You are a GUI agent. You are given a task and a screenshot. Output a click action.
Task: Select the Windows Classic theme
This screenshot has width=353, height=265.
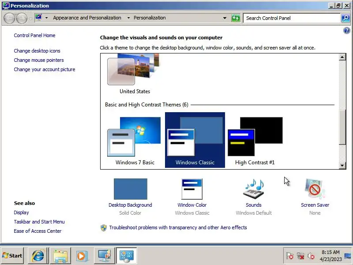(195, 140)
